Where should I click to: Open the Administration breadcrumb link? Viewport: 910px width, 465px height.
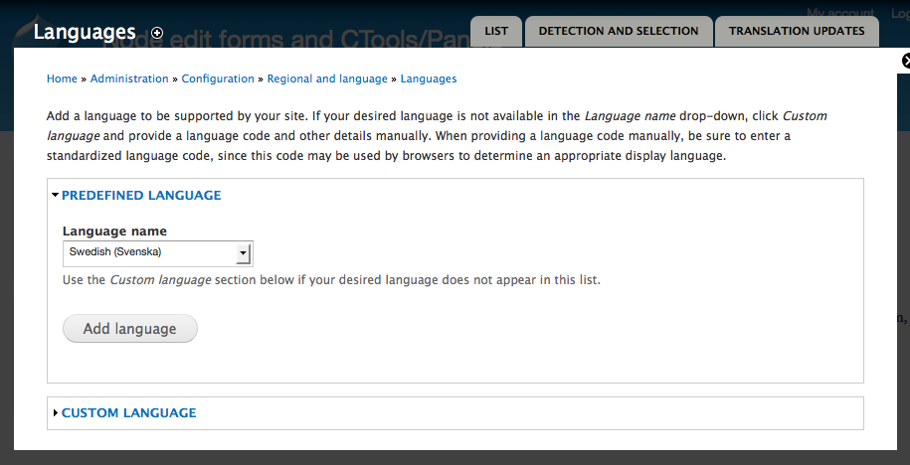(129, 78)
